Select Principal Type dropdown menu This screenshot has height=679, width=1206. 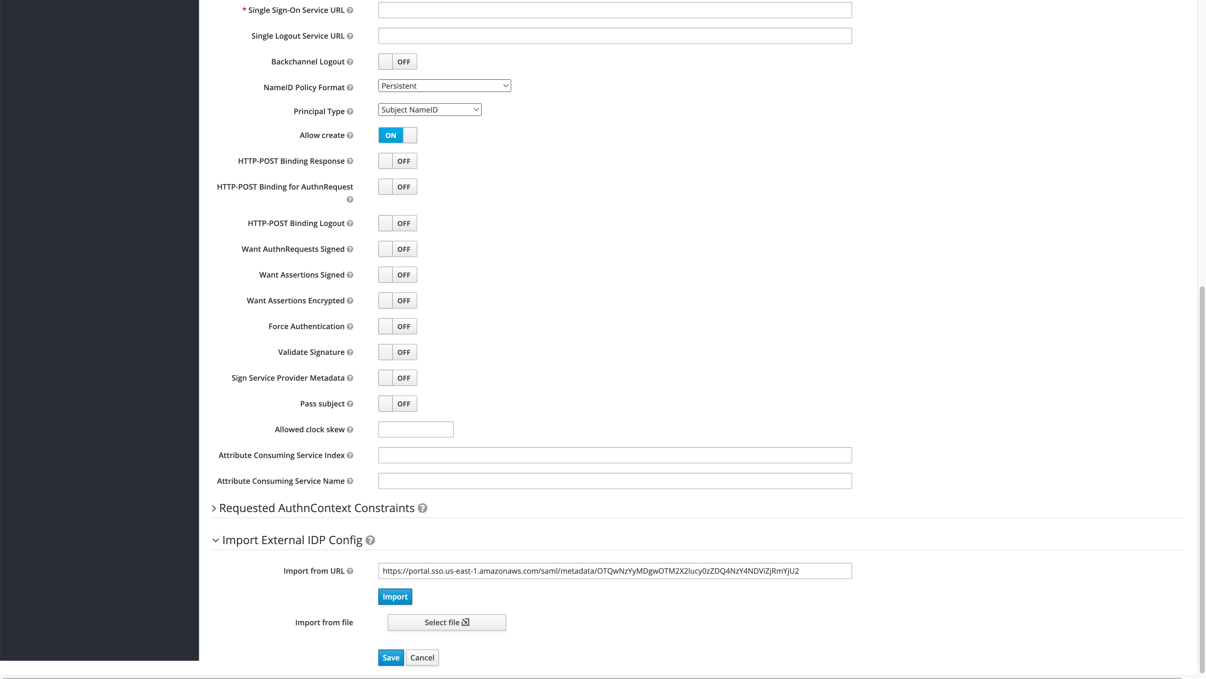[x=430, y=109]
